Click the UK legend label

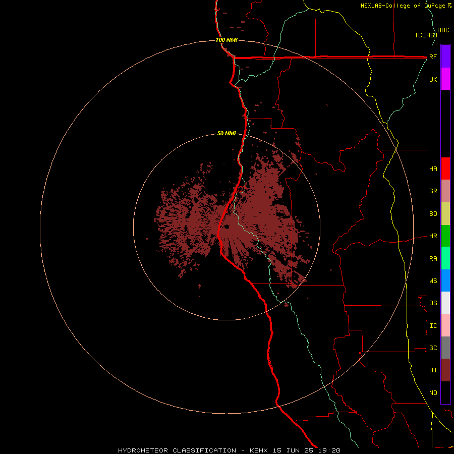click(433, 79)
